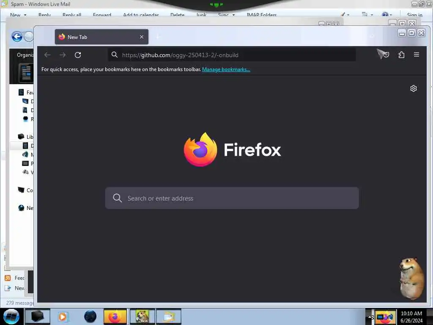Open IMAP Folders in Windows Live Mail
This screenshot has height=325, width=433.
(261, 15)
